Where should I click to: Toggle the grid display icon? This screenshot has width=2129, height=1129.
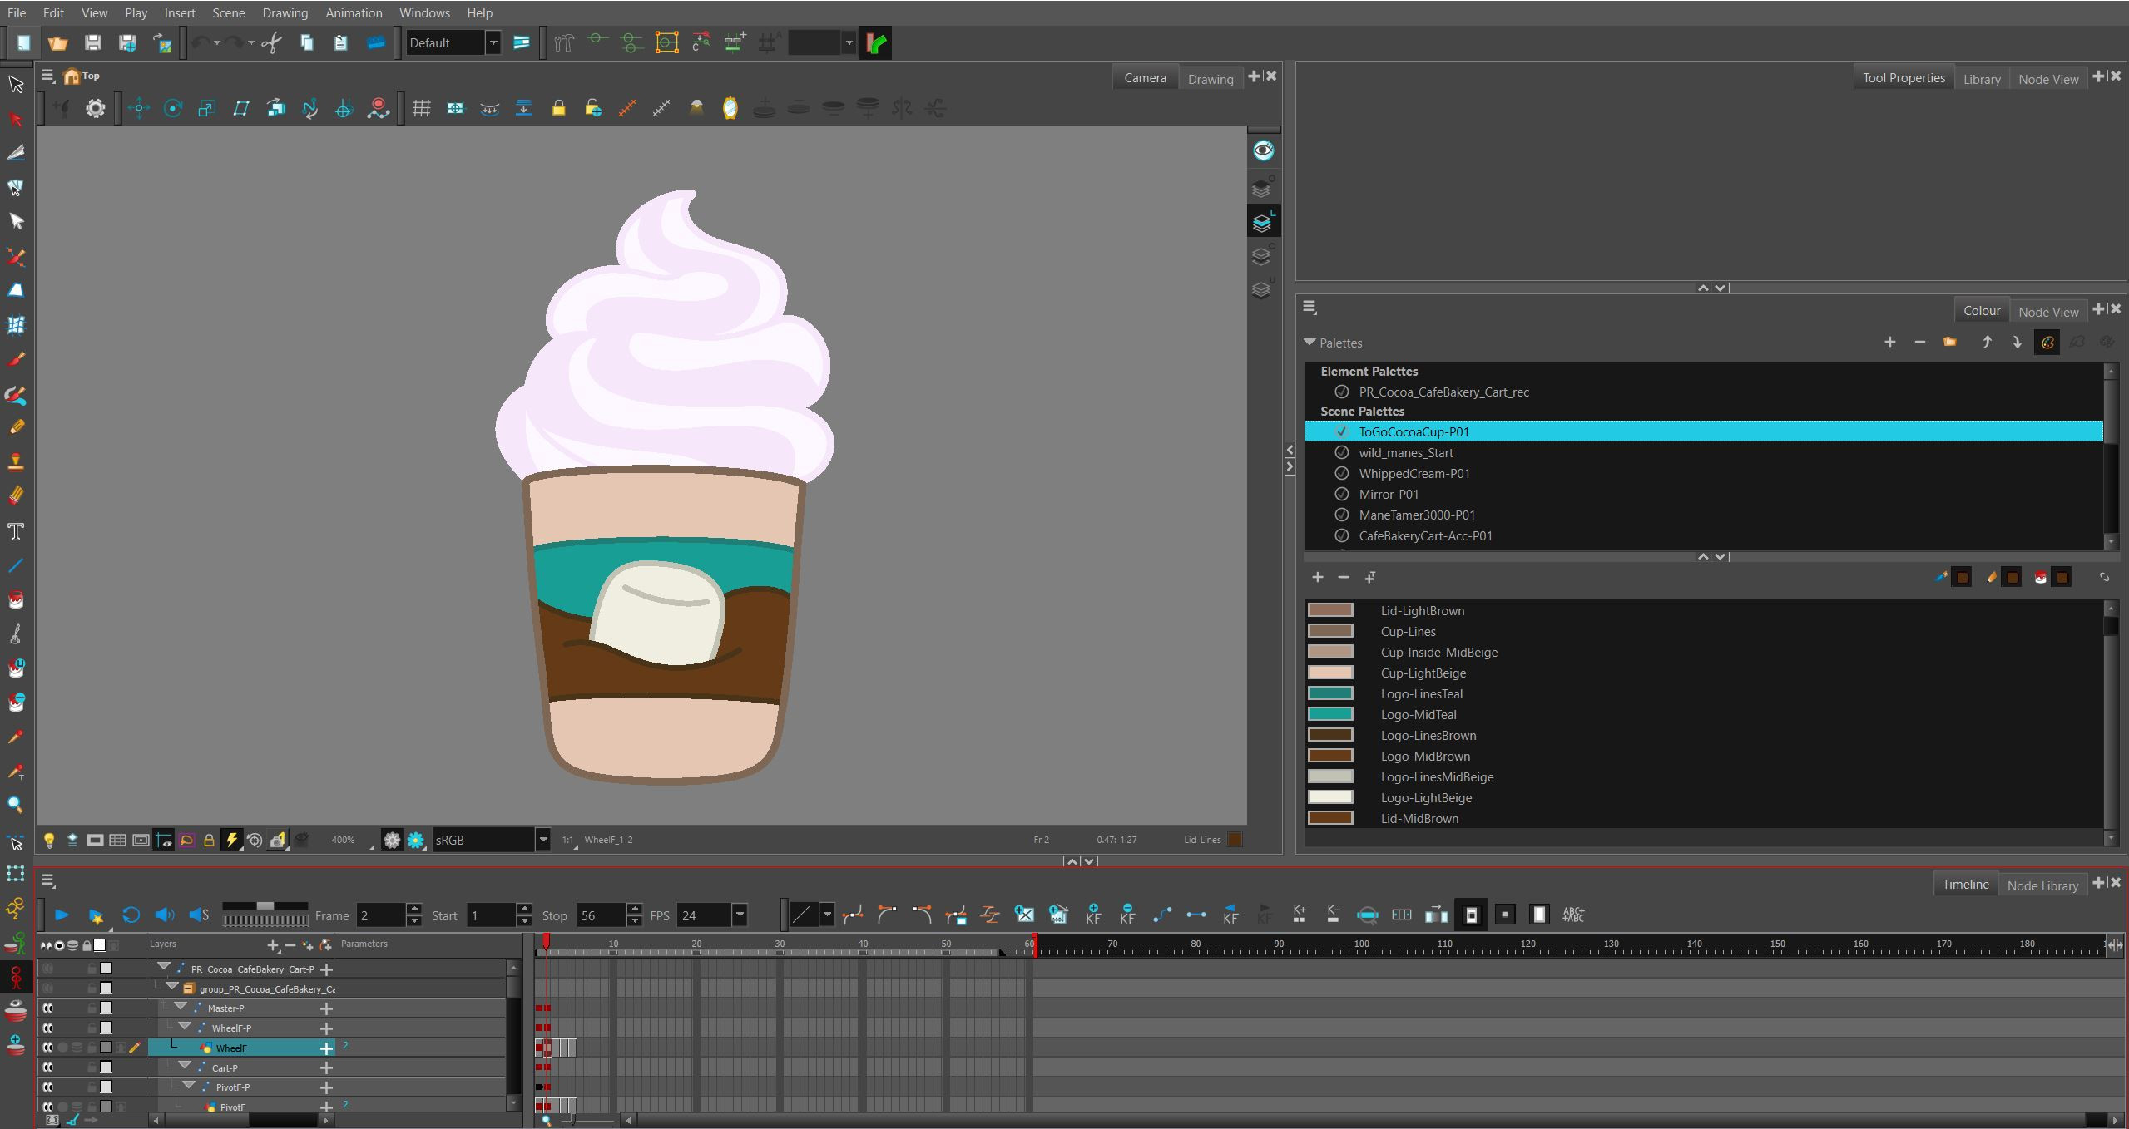coord(422,108)
